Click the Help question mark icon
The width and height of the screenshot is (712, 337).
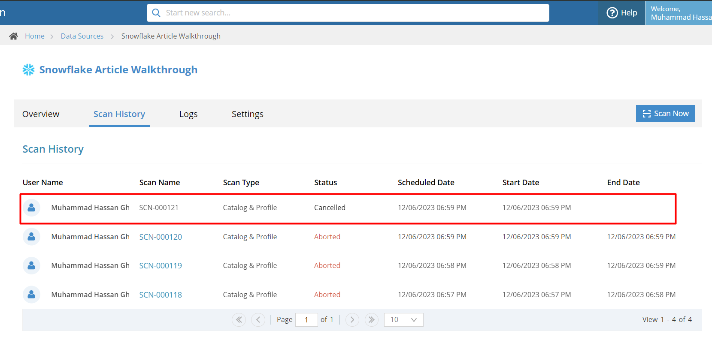[x=612, y=13]
